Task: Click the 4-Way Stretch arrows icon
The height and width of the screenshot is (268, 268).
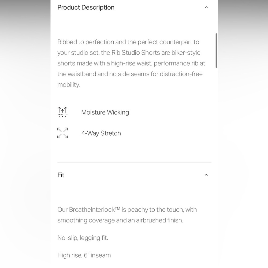Action: 62,133
